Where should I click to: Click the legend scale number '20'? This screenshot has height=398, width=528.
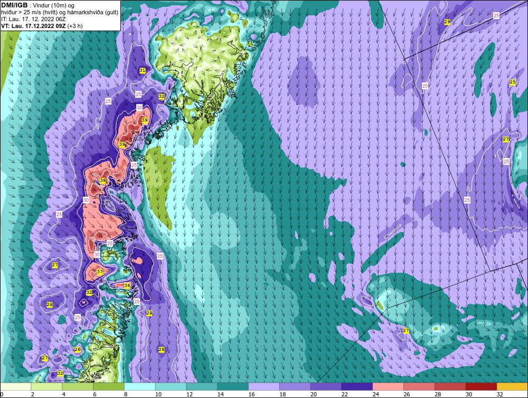pyautogui.click(x=314, y=394)
